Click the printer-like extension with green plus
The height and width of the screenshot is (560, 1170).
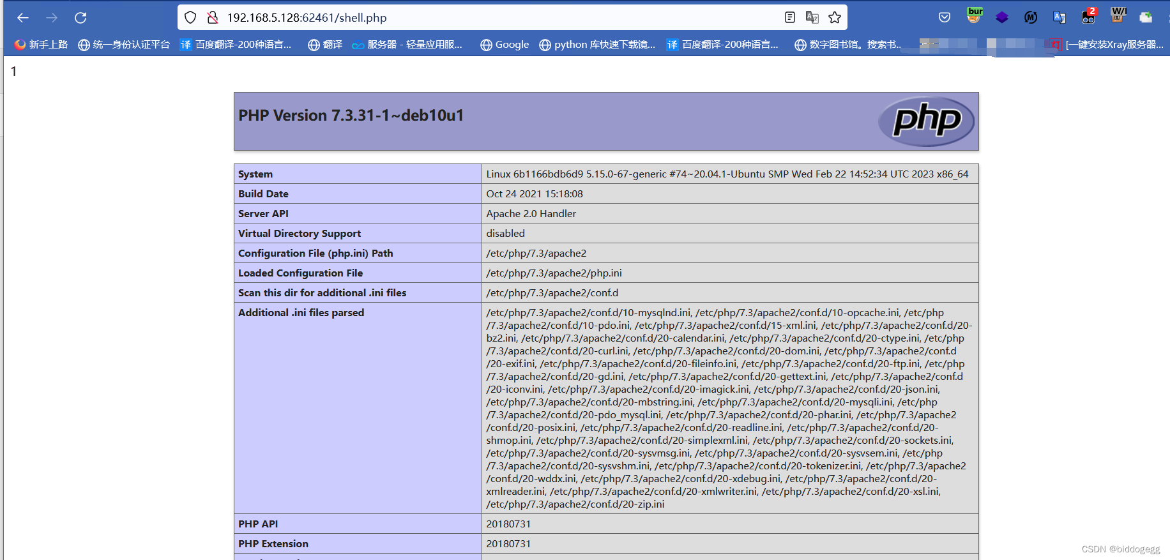tap(1146, 18)
